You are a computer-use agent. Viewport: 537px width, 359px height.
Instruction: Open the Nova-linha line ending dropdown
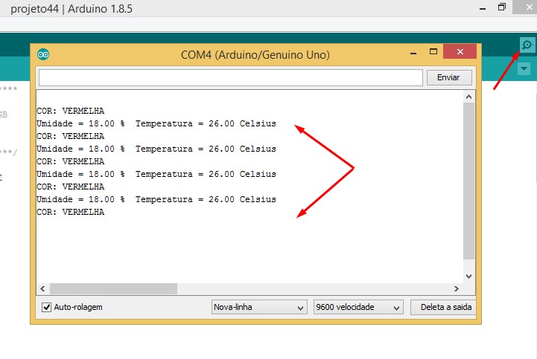(259, 307)
